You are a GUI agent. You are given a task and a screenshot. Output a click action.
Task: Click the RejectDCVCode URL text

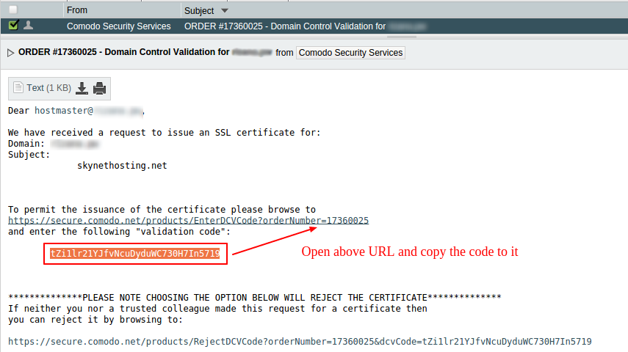pyautogui.click(x=300, y=341)
